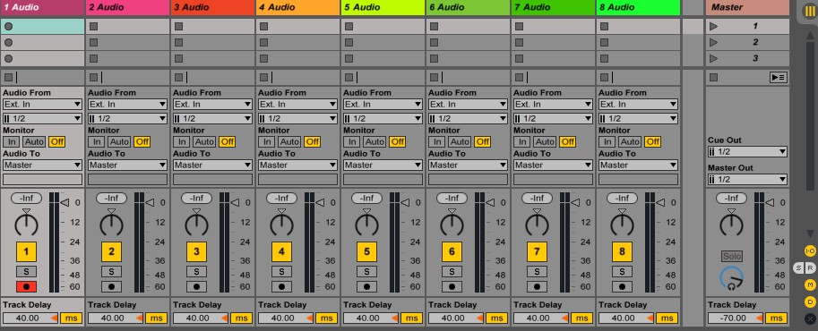Click 4 Audio volume fader handle
The height and width of the screenshot is (331, 818).
[x=321, y=202]
